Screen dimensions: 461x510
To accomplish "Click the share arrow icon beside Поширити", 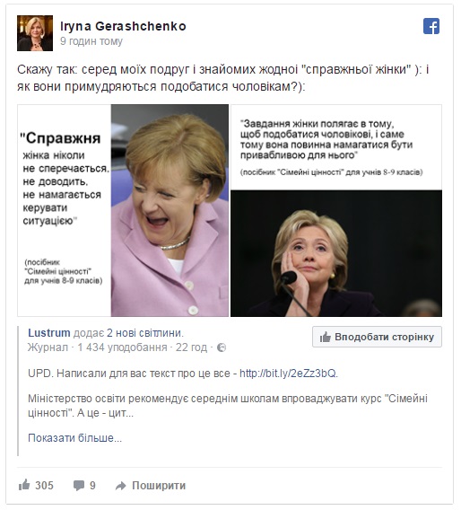I will (121, 486).
